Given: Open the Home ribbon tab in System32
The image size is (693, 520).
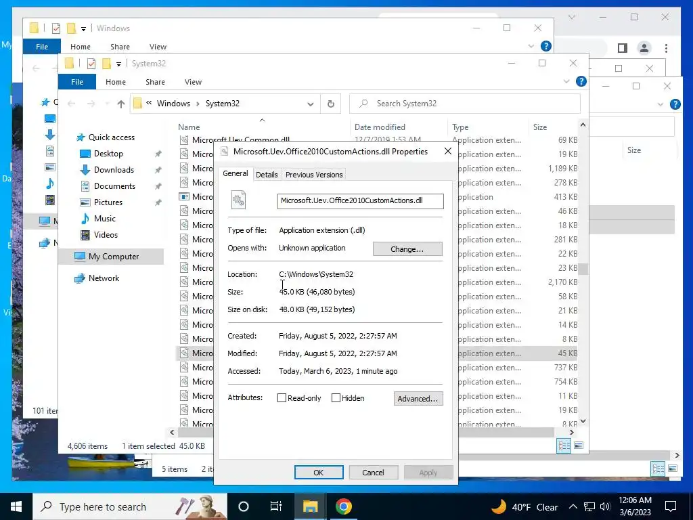Looking at the screenshot, I should [x=116, y=82].
